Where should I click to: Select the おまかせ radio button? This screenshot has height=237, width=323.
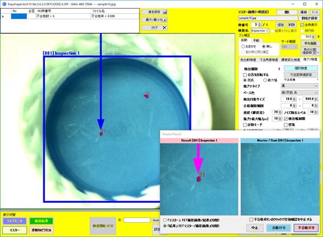pyautogui.click(x=243, y=46)
